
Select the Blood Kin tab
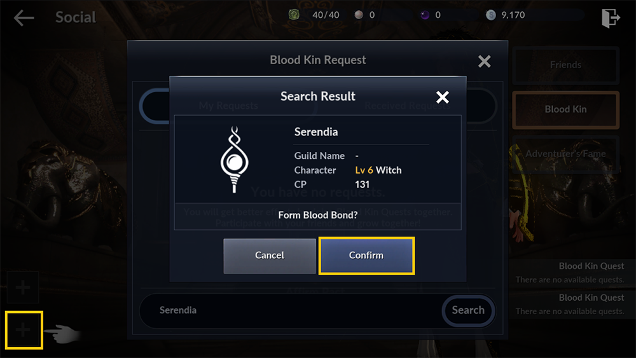566,109
